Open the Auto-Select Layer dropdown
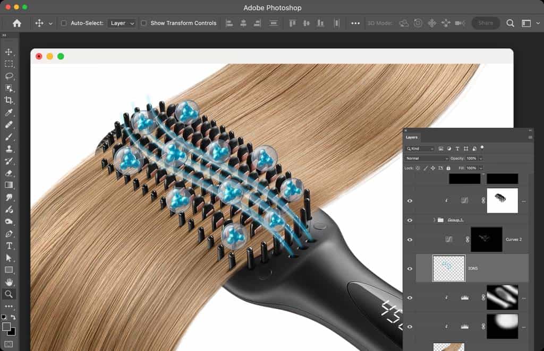The height and width of the screenshot is (351, 544). pyautogui.click(x=122, y=23)
